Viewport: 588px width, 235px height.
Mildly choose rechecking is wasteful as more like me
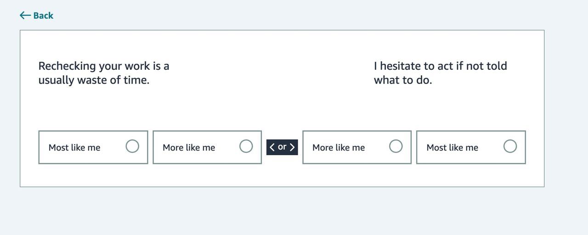(x=207, y=147)
